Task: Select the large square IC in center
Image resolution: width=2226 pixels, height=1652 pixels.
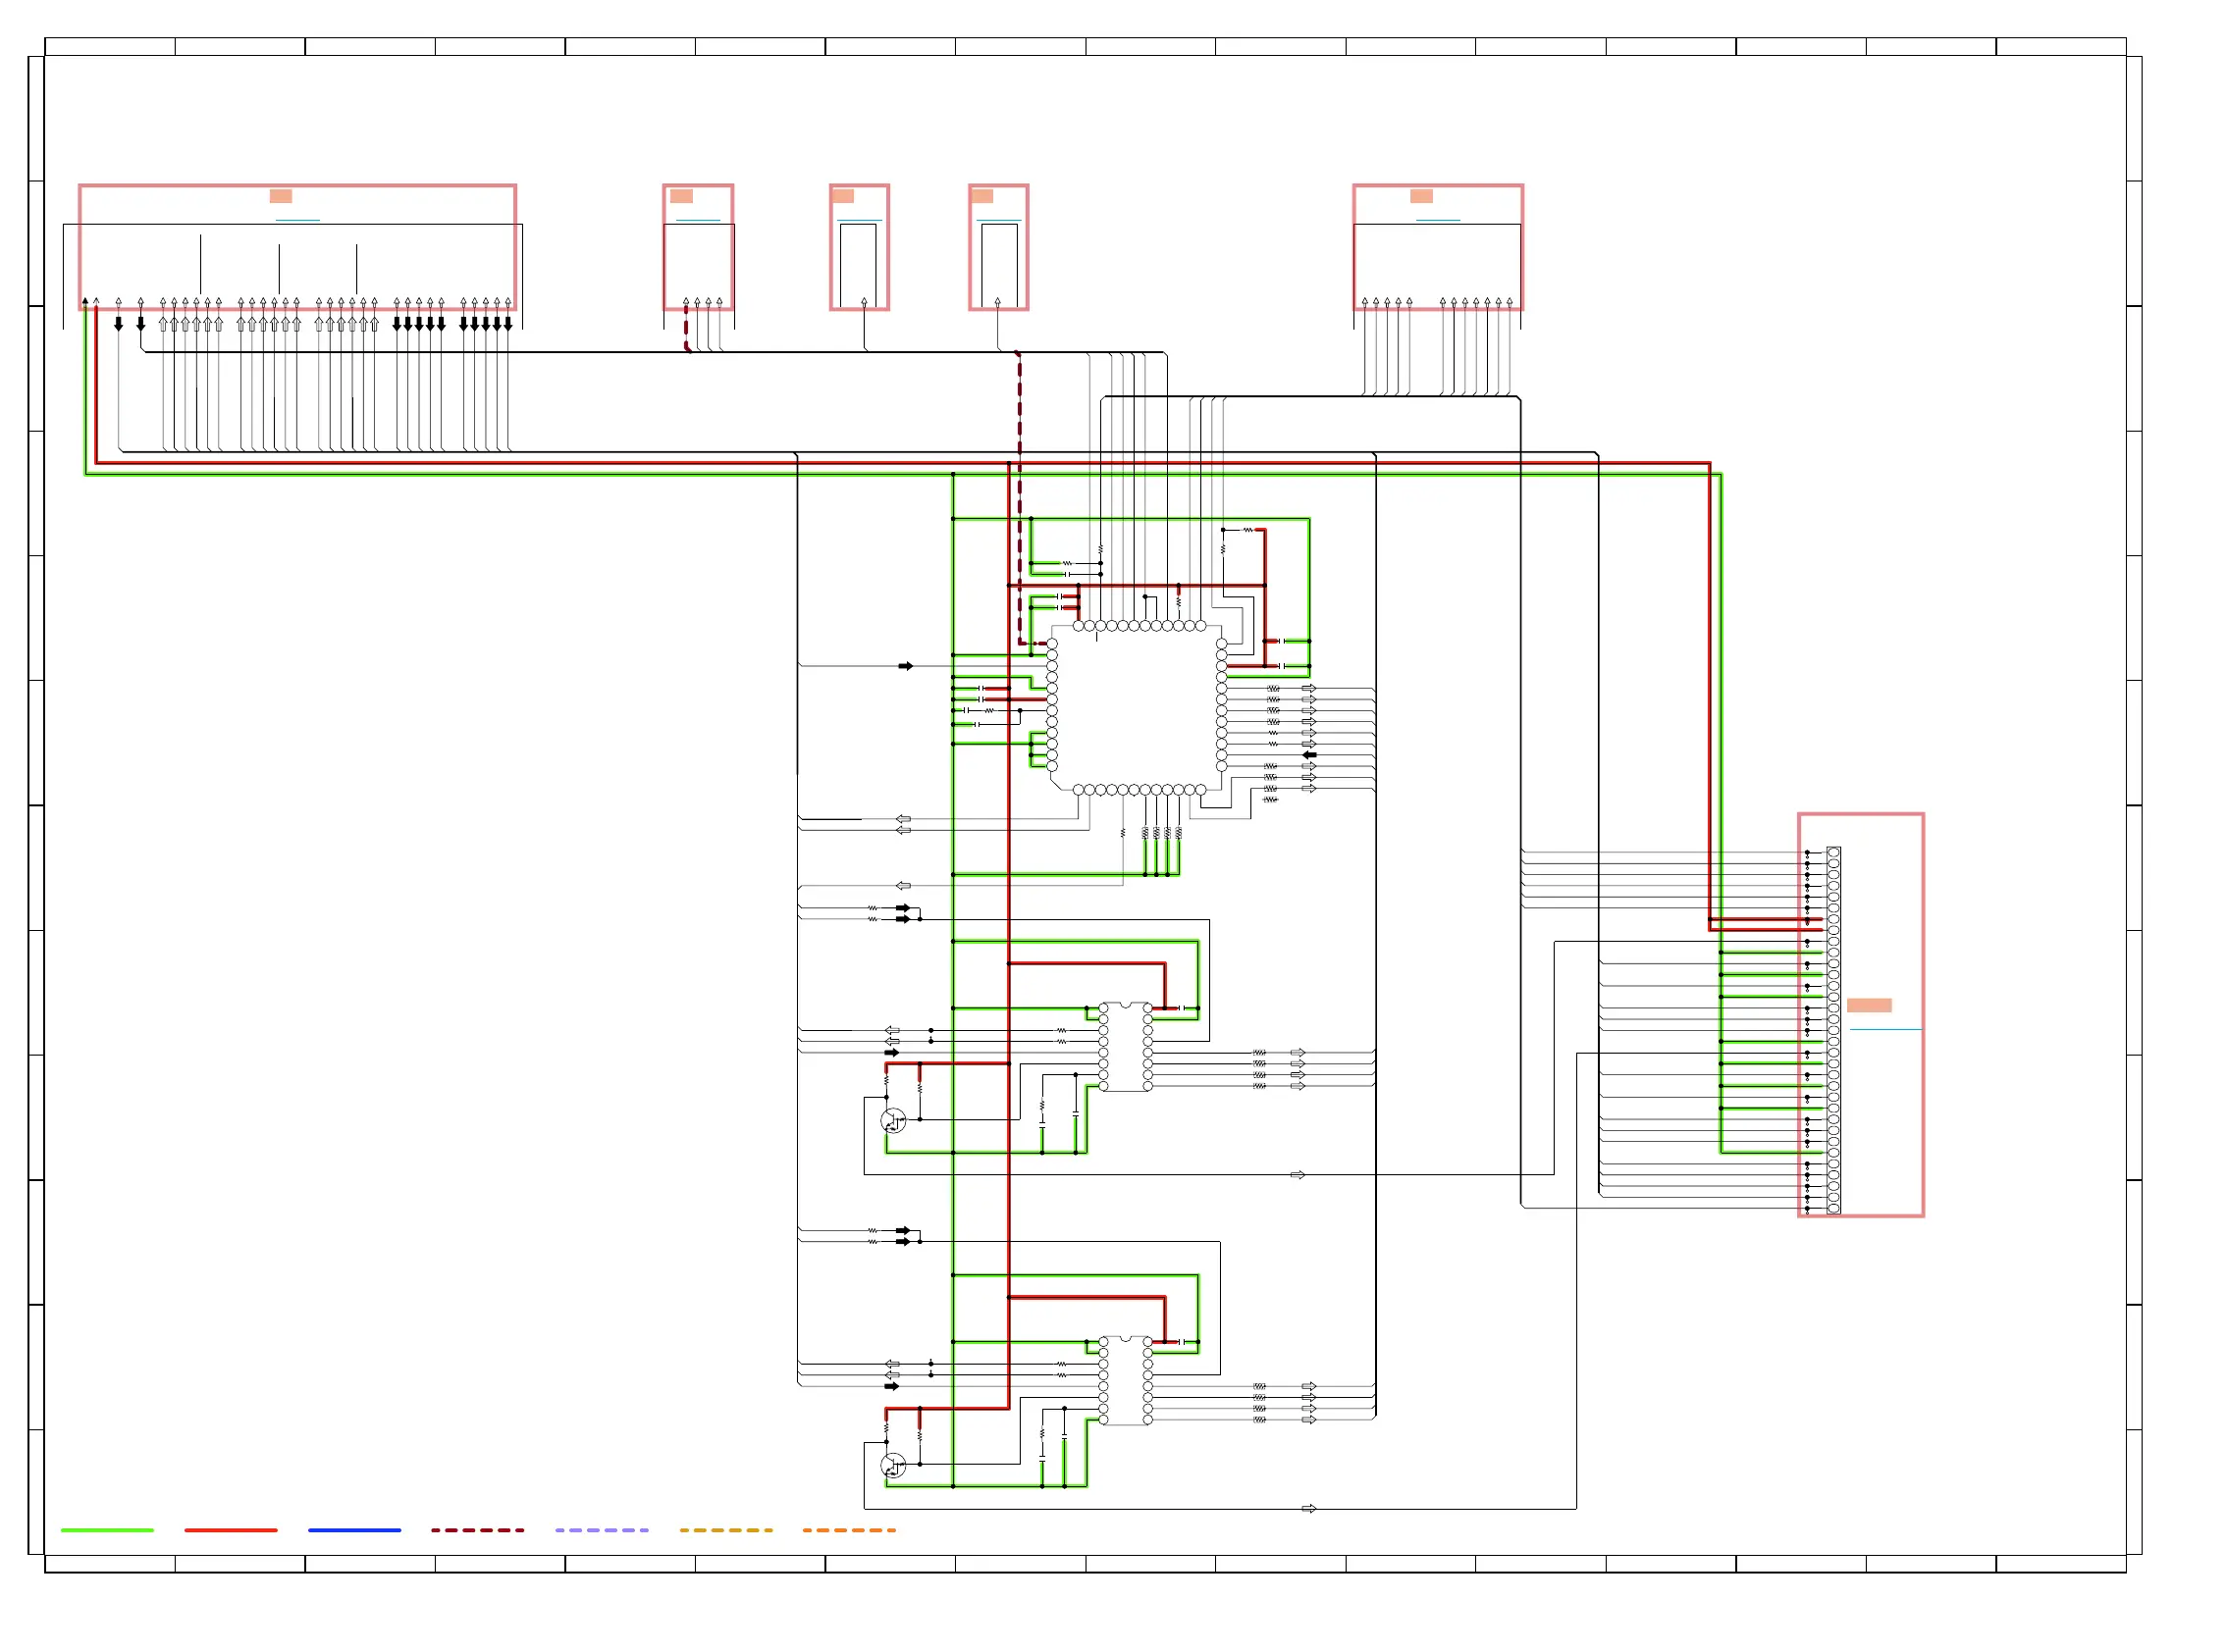Action: coord(1136,707)
